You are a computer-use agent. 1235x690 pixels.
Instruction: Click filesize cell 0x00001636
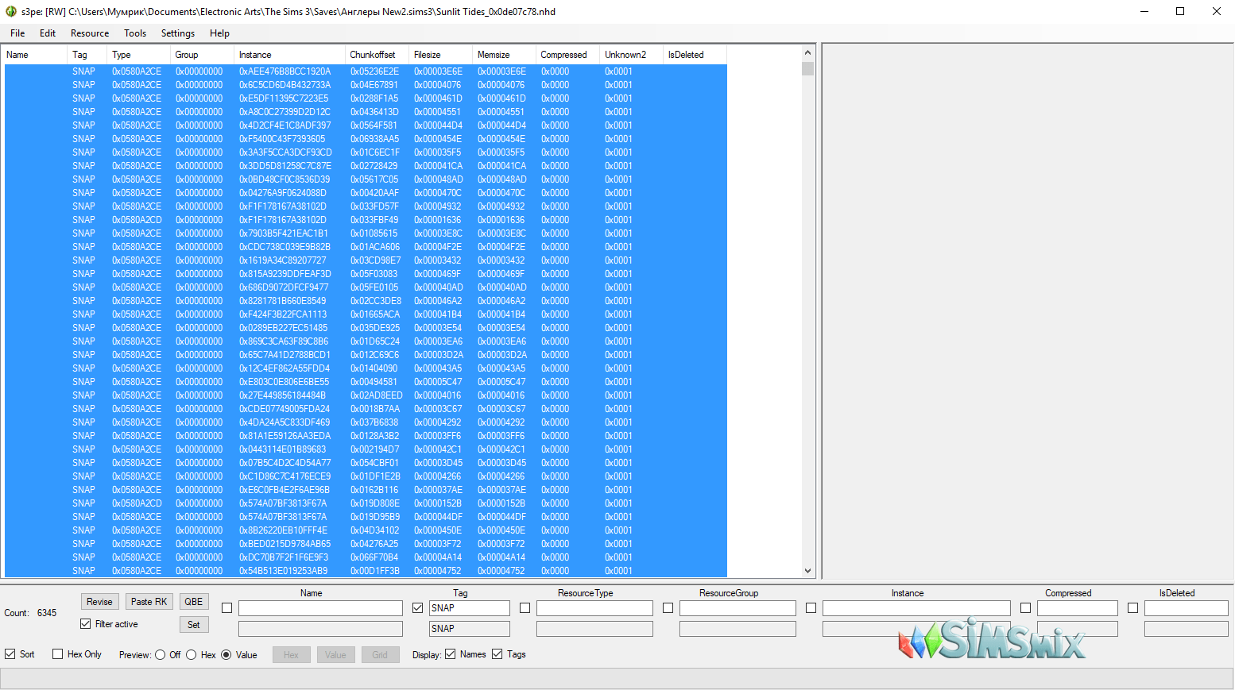438,220
